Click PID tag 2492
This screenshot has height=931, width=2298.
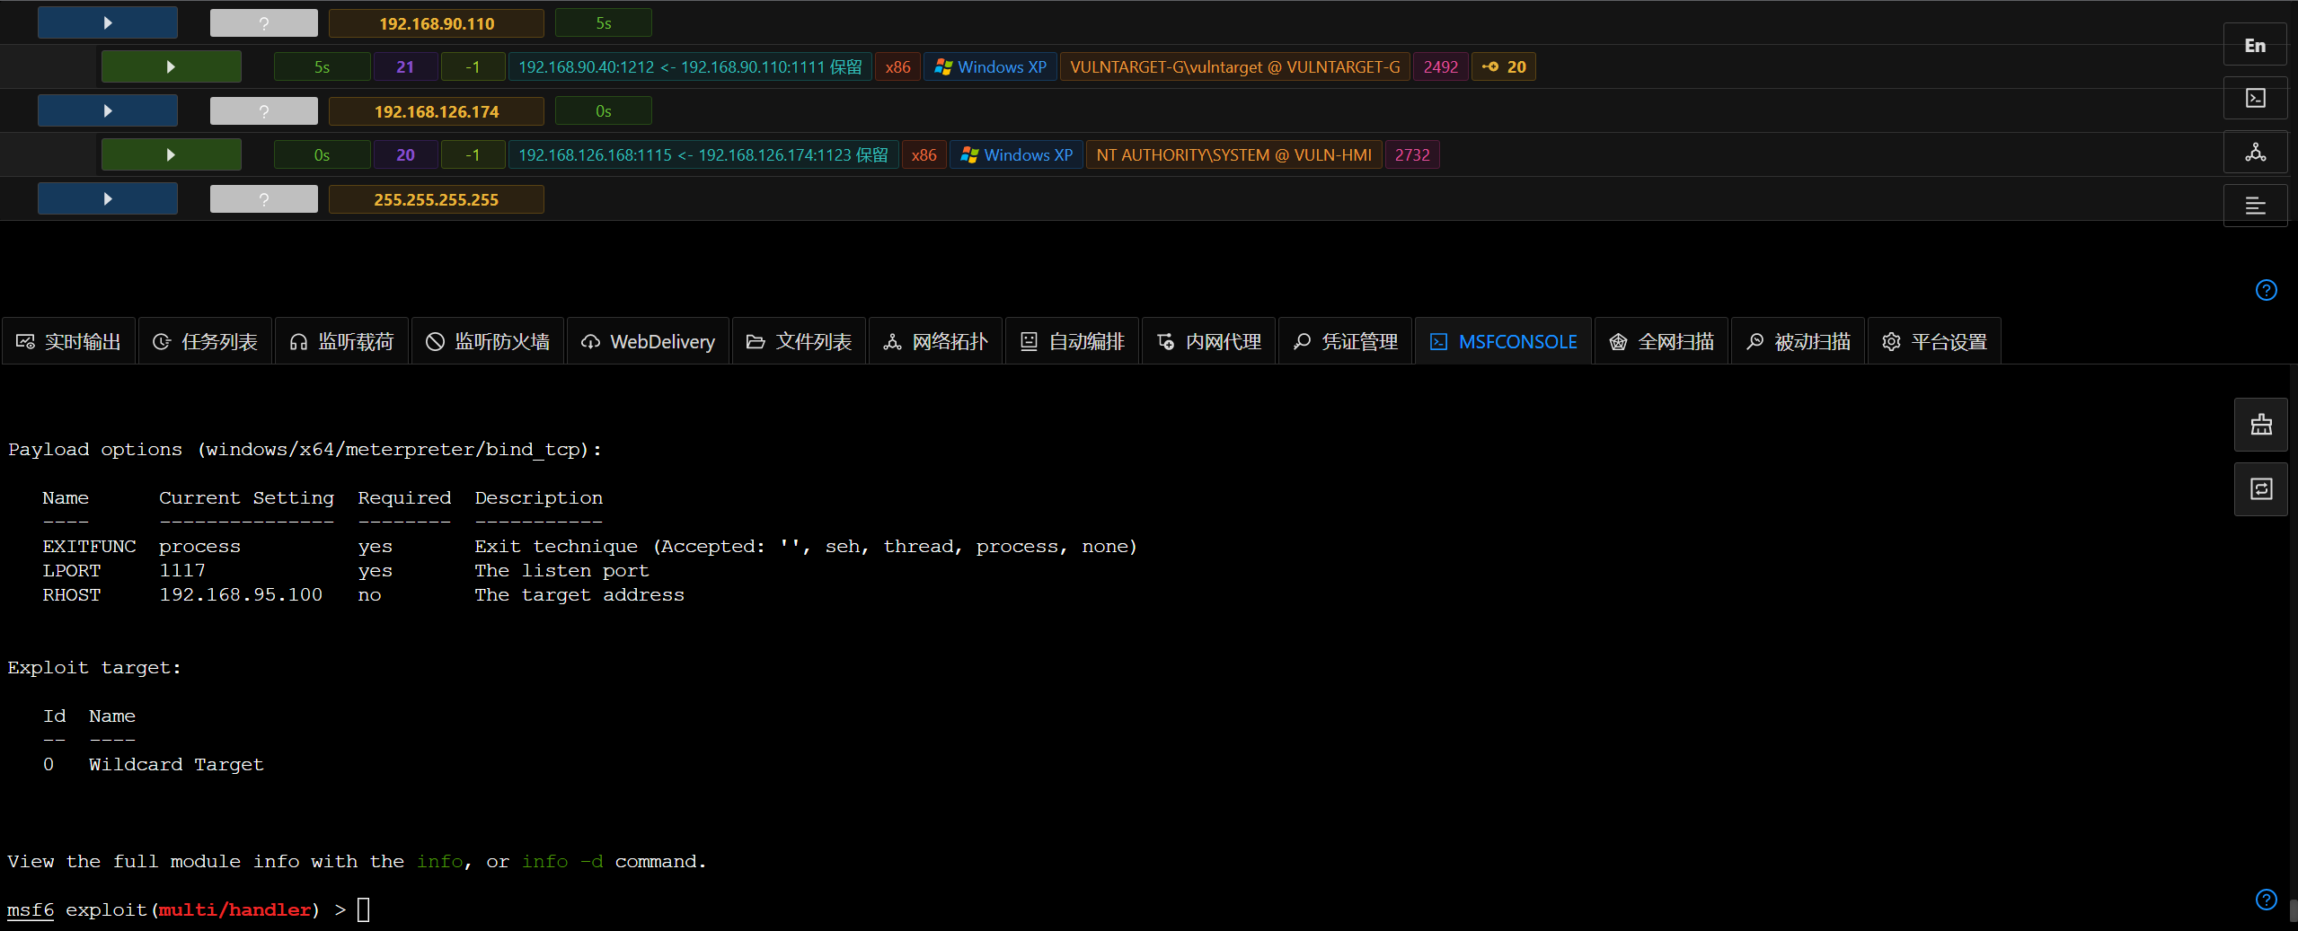coord(1441,67)
